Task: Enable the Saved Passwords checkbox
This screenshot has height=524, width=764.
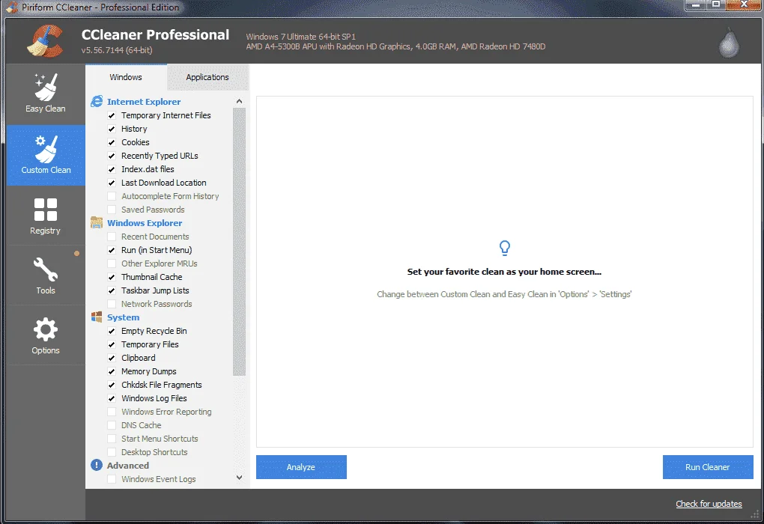Action: point(112,210)
